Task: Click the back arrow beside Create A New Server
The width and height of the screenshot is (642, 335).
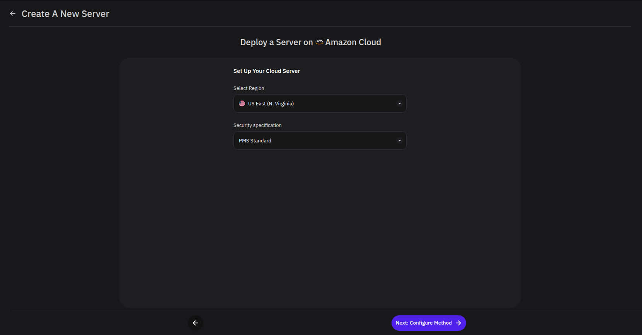Action: point(13,14)
